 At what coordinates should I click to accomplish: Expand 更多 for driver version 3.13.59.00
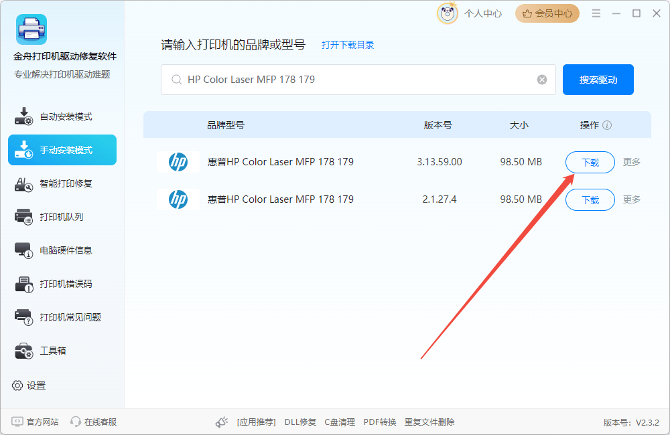pos(632,162)
